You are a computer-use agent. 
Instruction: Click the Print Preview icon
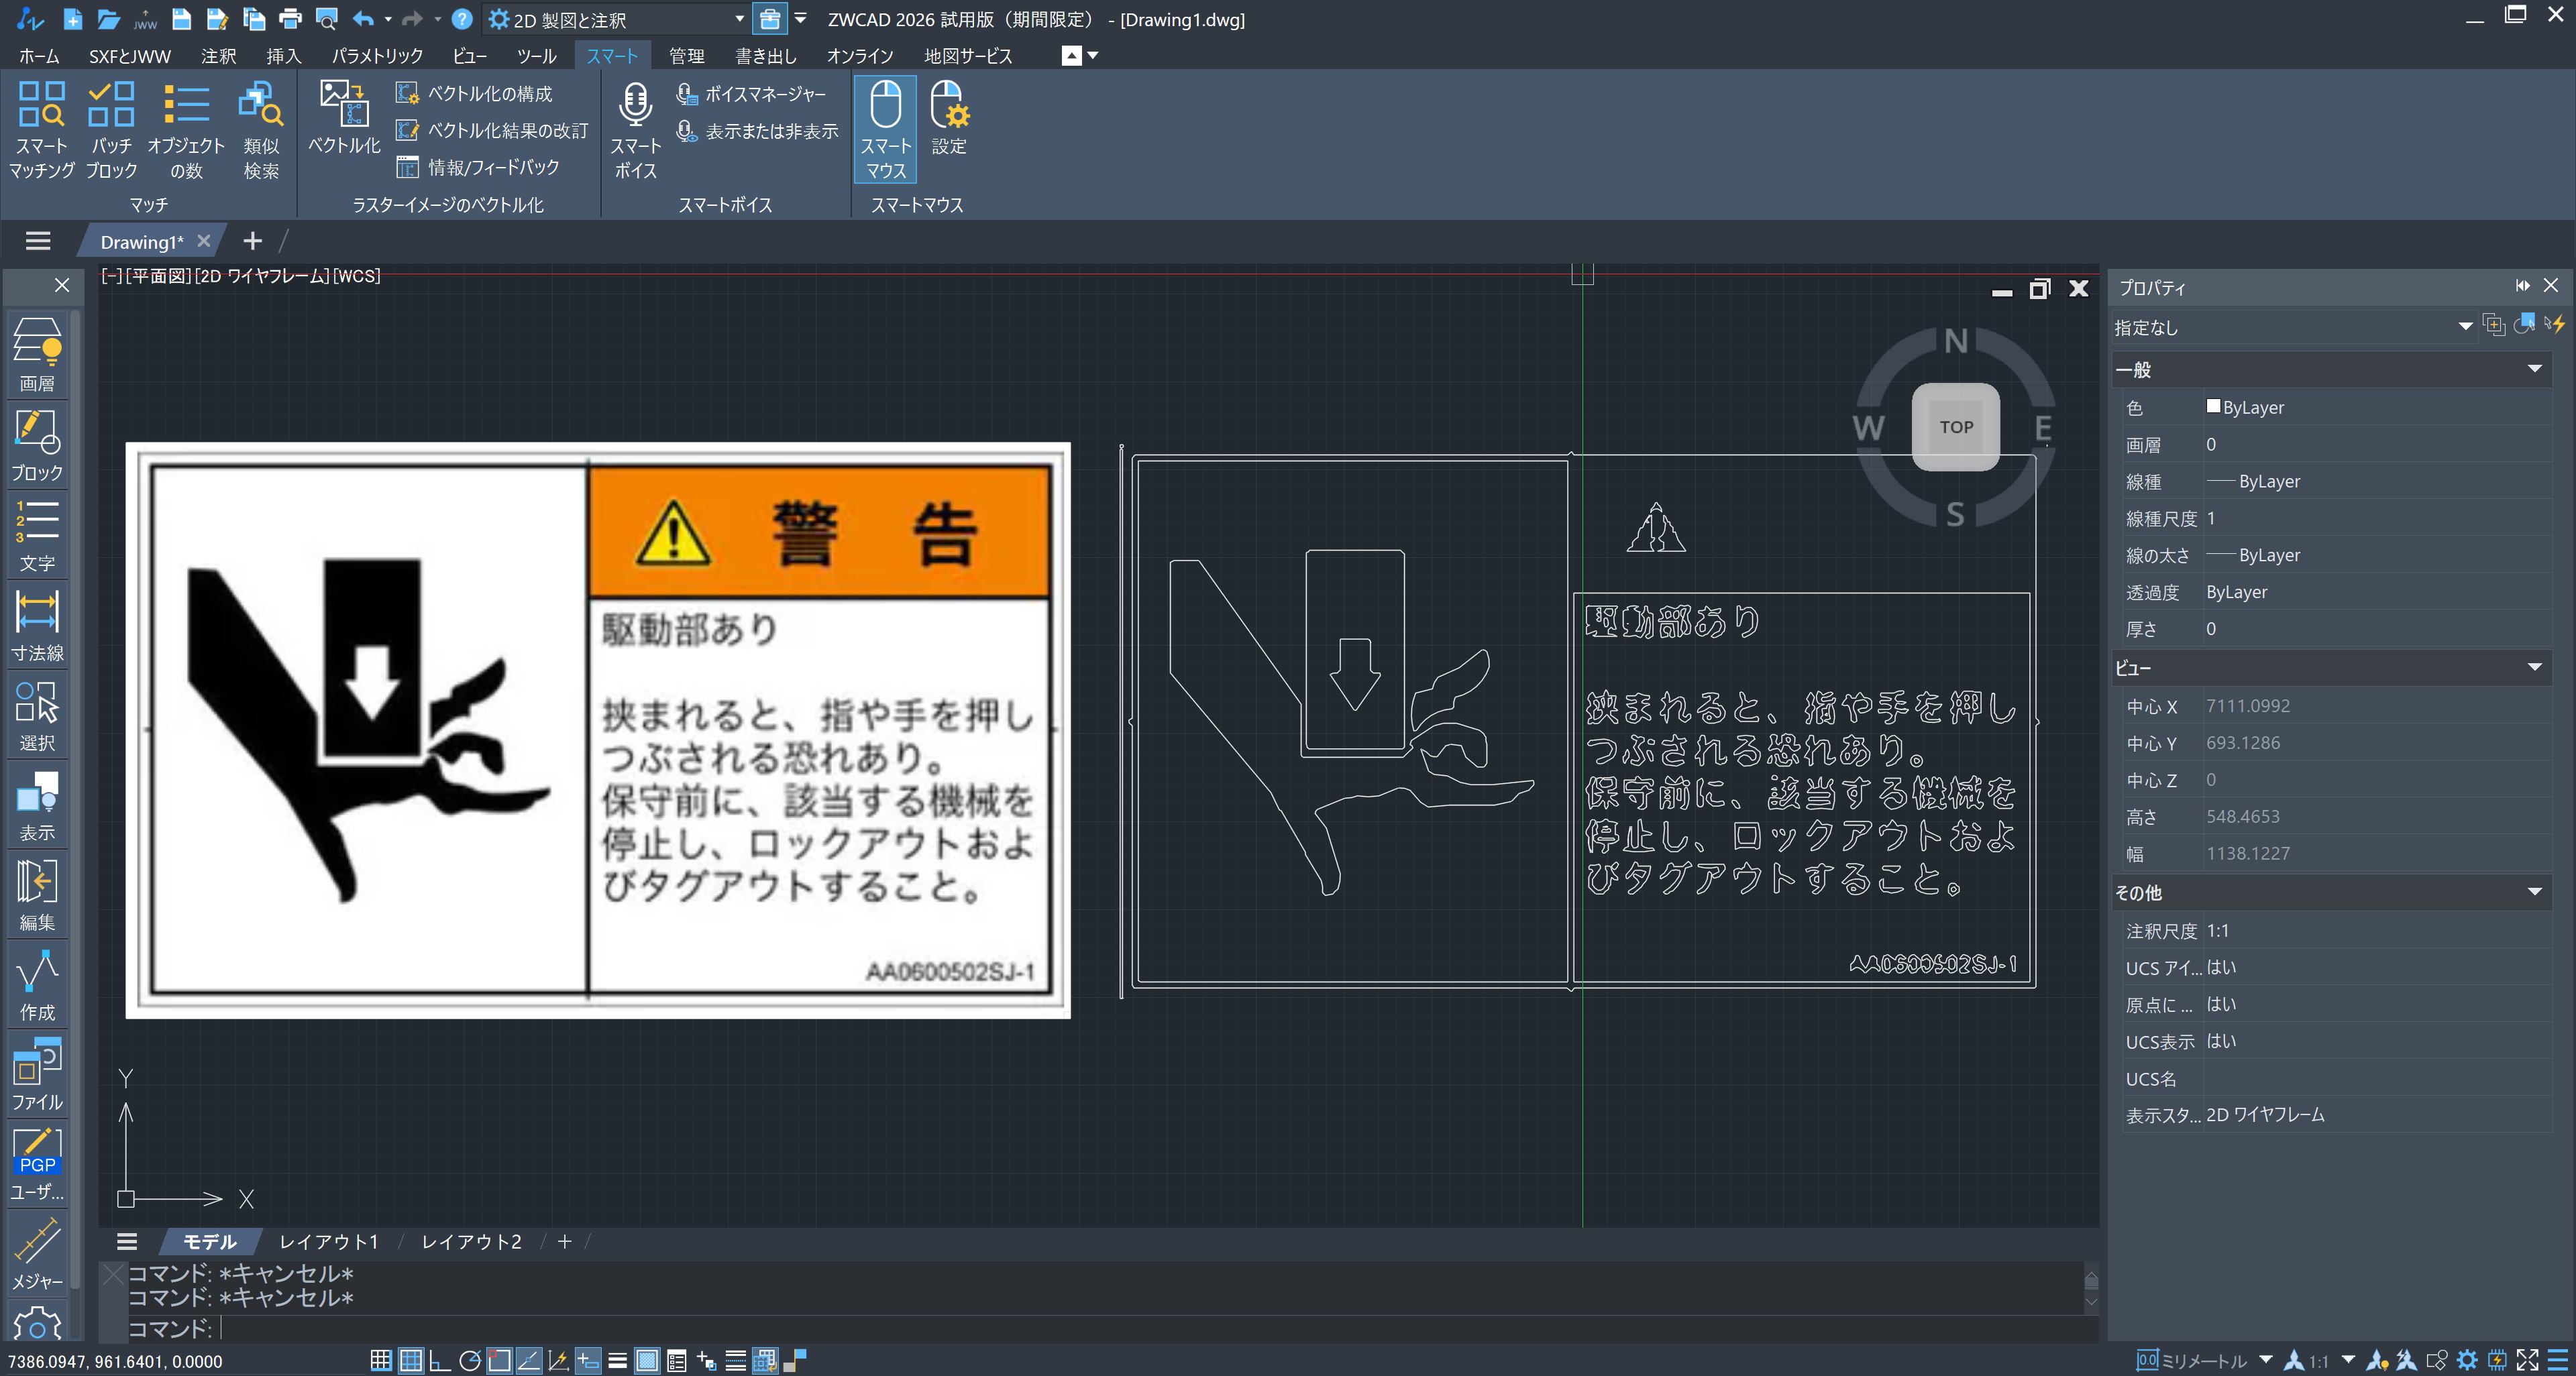click(326, 19)
